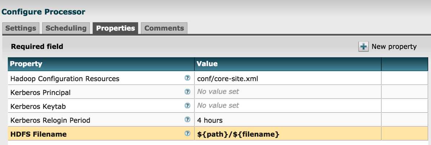Set a value for Kerberos Keytab
This screenshot has height=145, width=431.
point(288,106)
